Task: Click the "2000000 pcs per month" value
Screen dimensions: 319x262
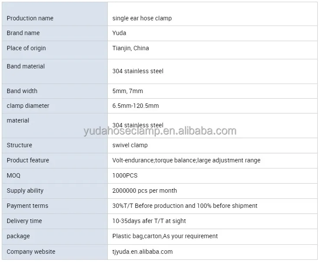Action: [x=145, y=191]
